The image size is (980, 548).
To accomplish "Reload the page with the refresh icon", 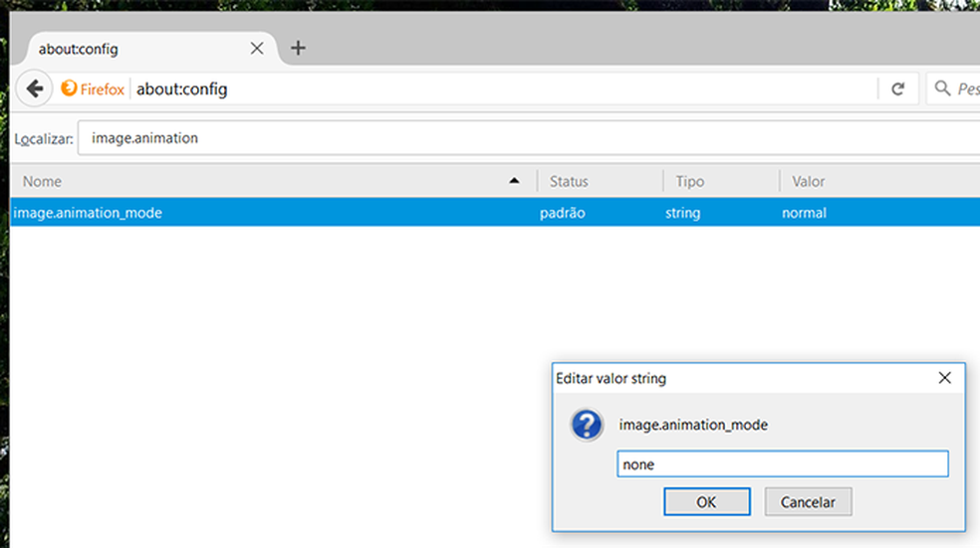I will tap(898, 90).
